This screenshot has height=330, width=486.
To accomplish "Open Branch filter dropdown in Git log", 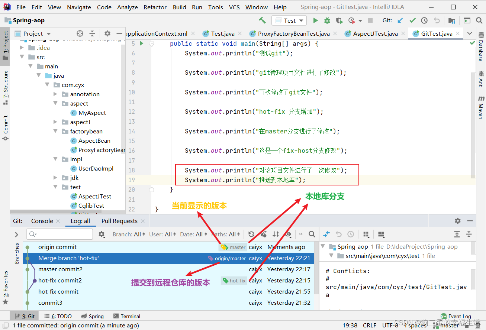I will click(129, 234).
